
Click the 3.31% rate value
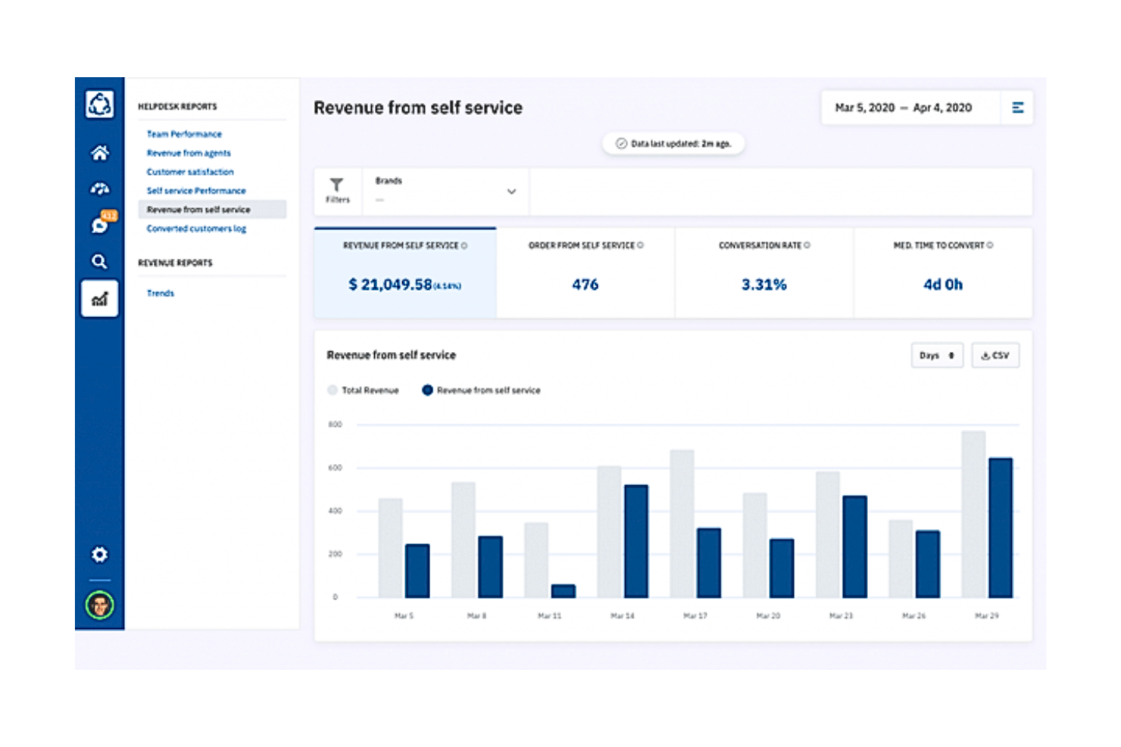[764, 285]
